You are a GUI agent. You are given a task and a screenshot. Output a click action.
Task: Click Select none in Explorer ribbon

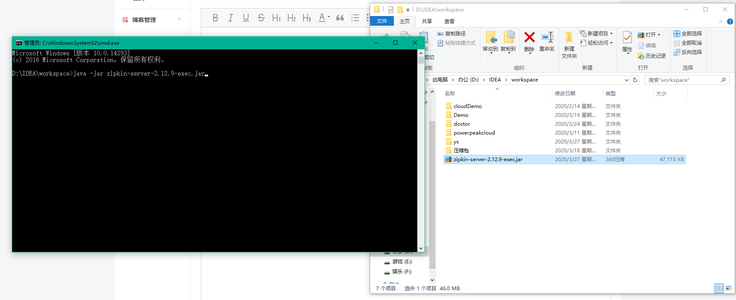(x=688, y=43)
